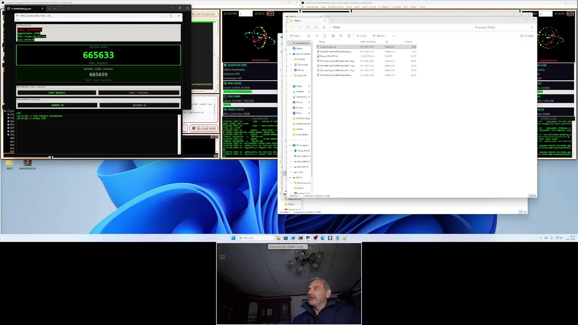Click the Share icon in Explorer toolbar
The width and height of the screenshot is (578, 325).
341,36
